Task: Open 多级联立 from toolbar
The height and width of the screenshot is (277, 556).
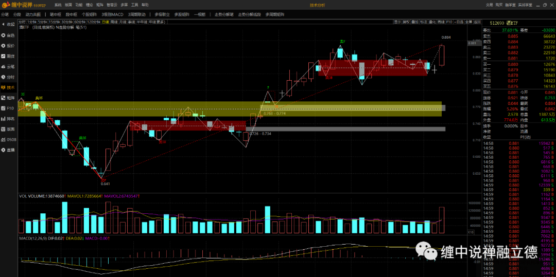Action: tap(162, 14)
